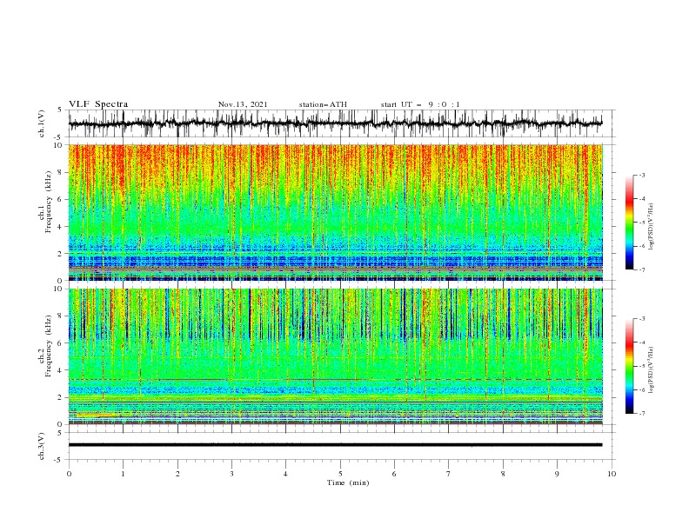The image size is (689, 532).
Task: Click inside the ch.2 spectrogram panel
Action: [336, 356]
